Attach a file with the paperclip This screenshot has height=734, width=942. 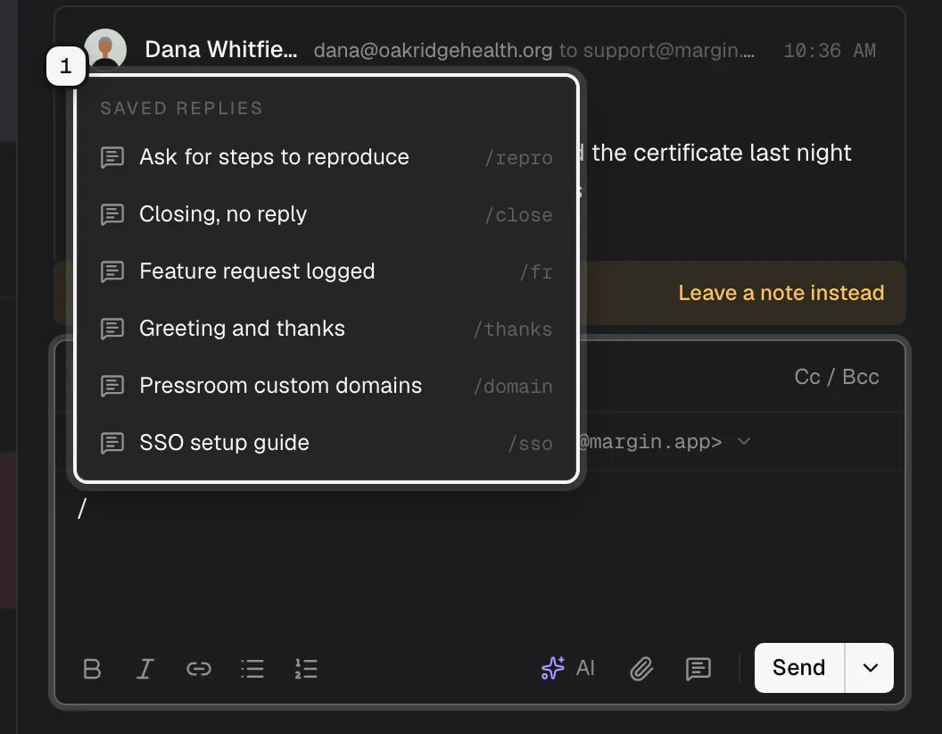pyautogui.click(x=641, y=669)
